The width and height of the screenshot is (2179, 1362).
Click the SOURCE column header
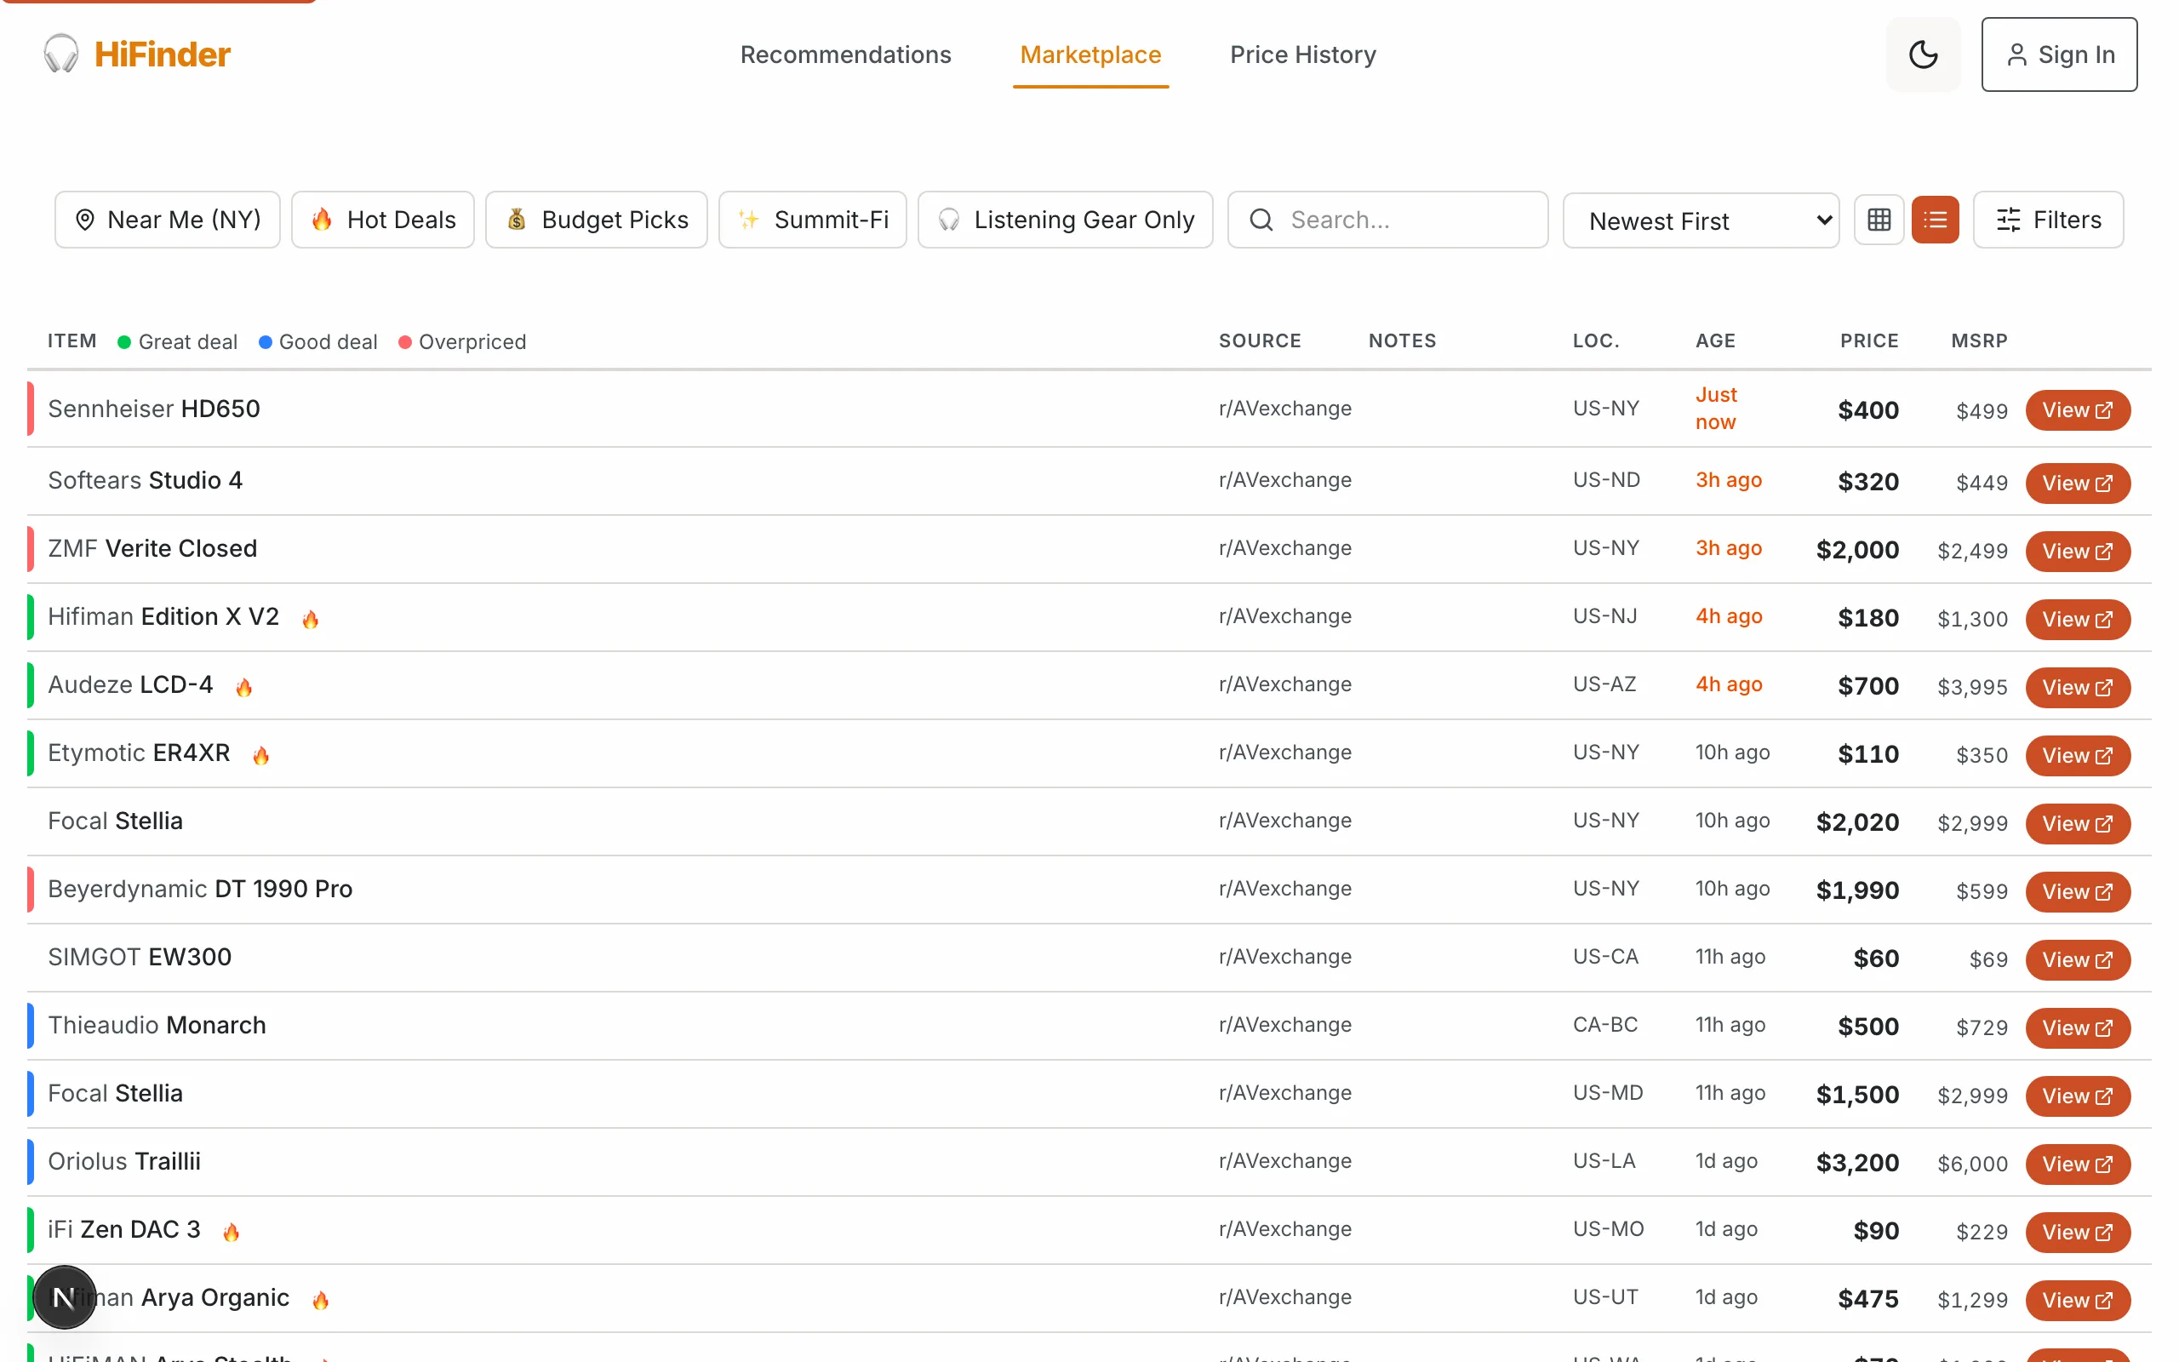point(1260,340)
